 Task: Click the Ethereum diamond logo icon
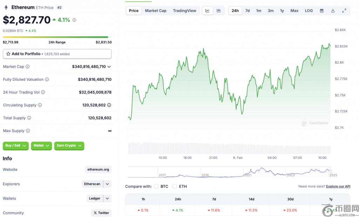(6, 8)
